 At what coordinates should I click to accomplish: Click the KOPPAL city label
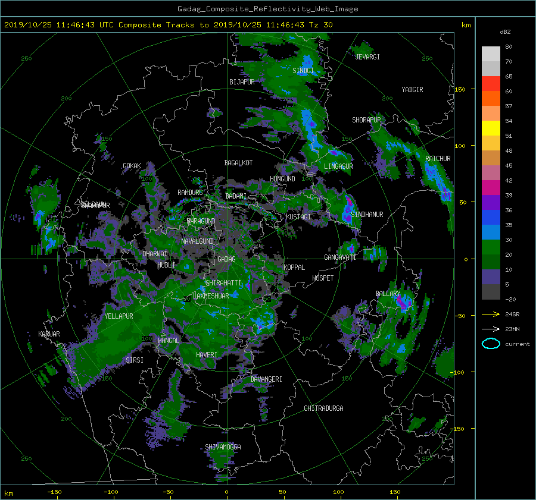click(294, 267)
